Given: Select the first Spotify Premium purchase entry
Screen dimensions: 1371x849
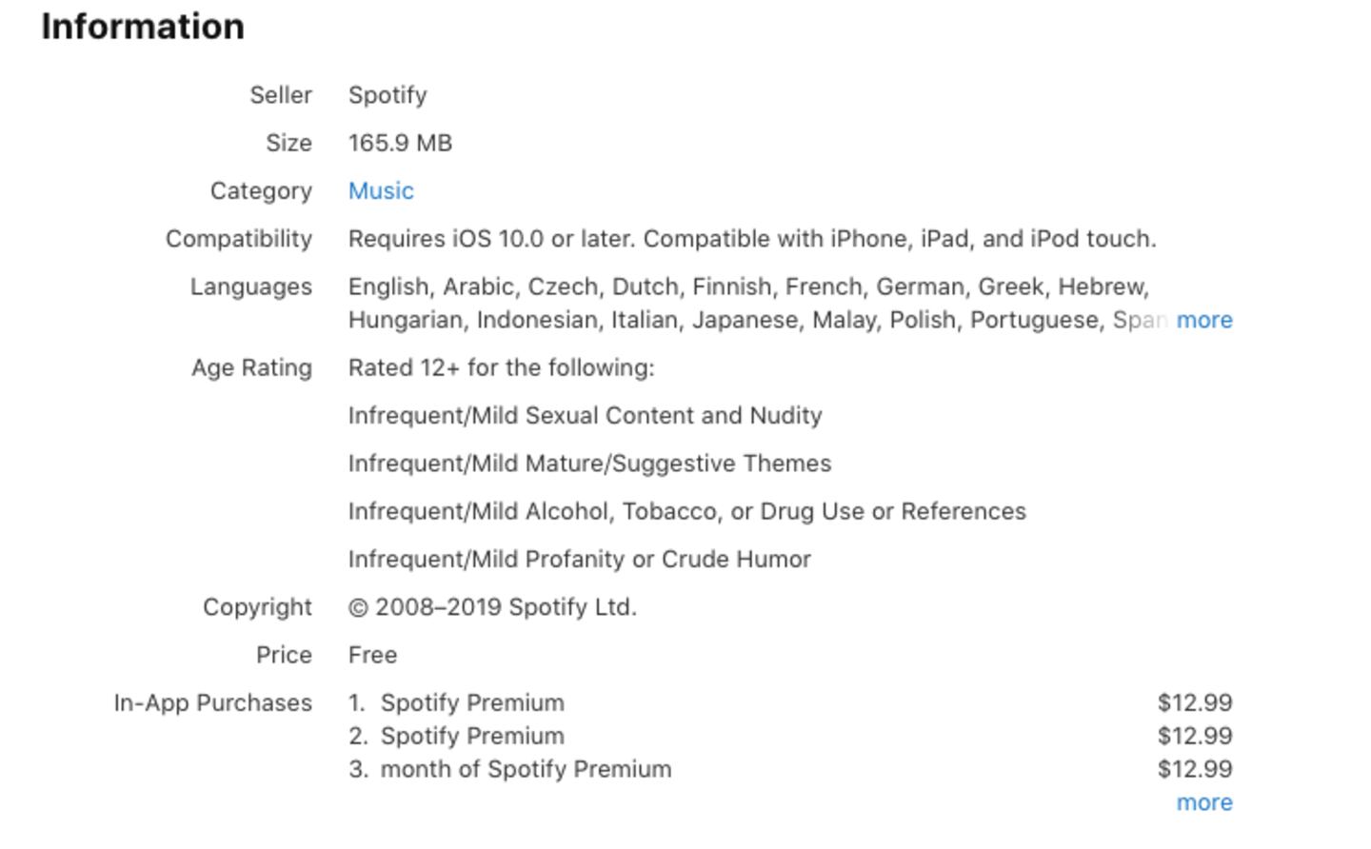Looking at the screenshot, I should pyautogui.click(x=472, y=702).
